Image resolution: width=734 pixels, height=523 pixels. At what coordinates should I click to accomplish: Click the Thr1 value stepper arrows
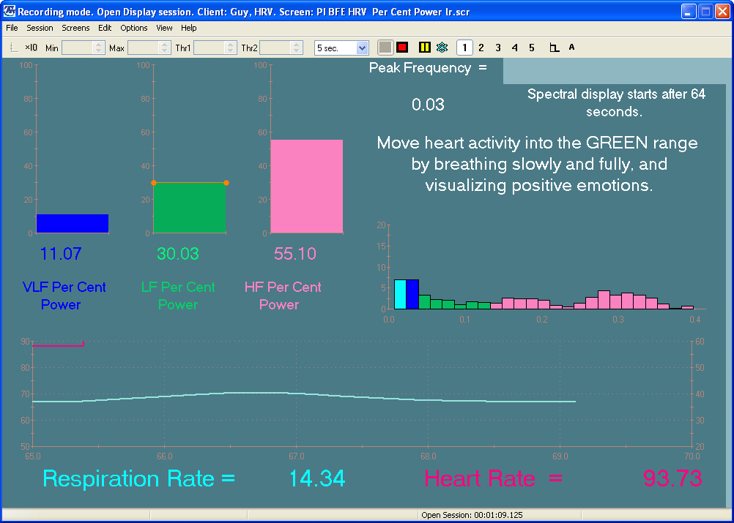click(230, 48)
